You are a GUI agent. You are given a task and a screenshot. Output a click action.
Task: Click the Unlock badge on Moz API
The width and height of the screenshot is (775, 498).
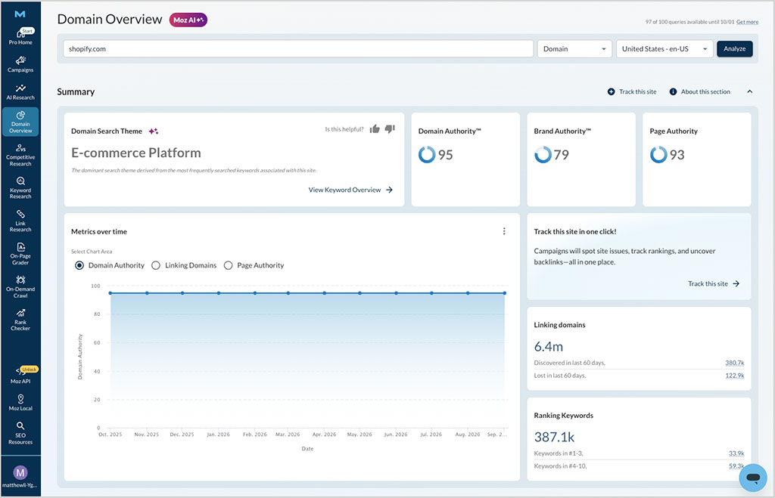[x=30, y=370]
